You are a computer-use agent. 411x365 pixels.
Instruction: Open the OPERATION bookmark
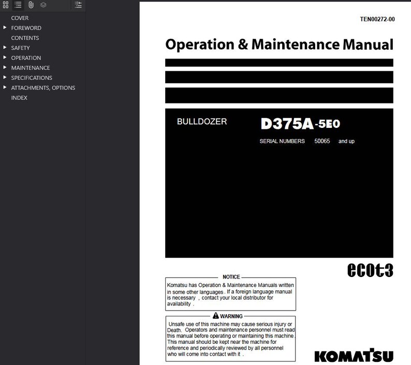click(26, 58)
